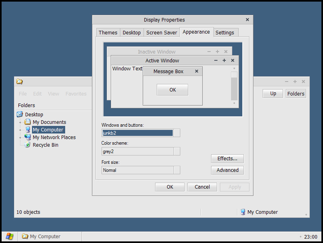Switch to the Themes tab
The height and width of the screenshot is (243, 323).
[108, 32]
